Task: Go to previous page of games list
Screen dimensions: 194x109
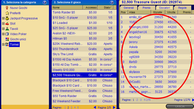Action: pos(95,108)
